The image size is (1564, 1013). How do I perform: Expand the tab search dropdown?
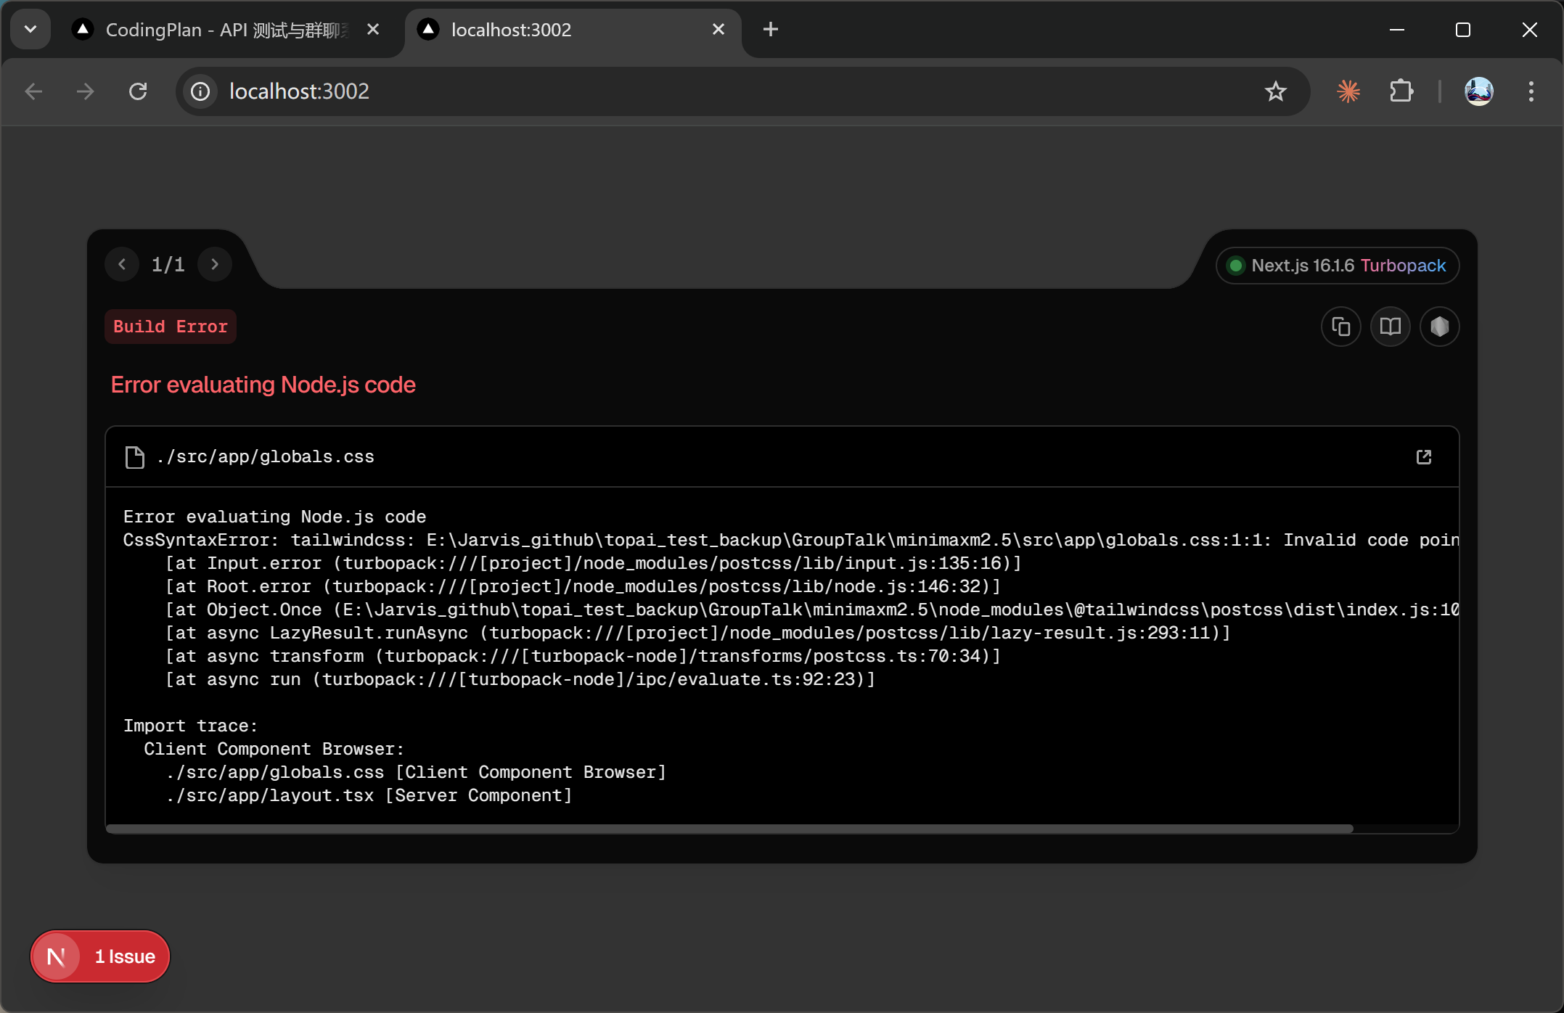(x=30, y=29)
